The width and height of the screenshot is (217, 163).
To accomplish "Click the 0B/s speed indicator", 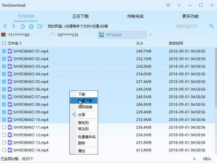I will [x=207, y=159].
